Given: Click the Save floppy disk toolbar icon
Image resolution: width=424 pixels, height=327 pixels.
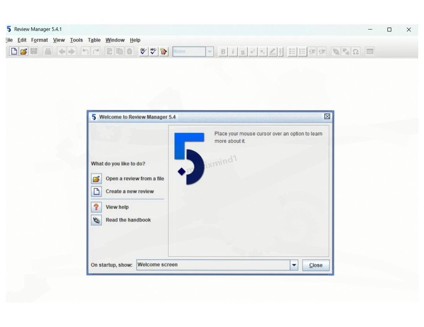Looking at the screenshot, I should point(34,51).
